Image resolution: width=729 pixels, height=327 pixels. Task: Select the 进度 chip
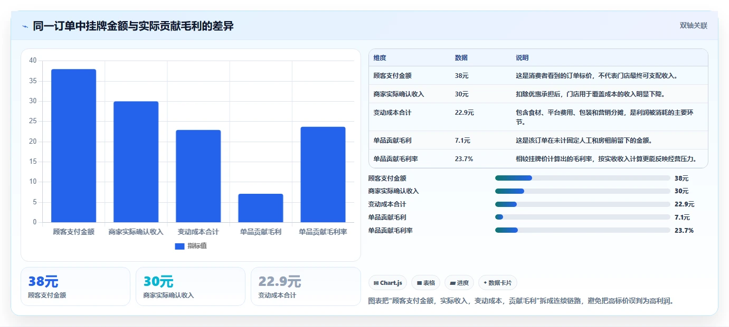[x=459, y=283]
